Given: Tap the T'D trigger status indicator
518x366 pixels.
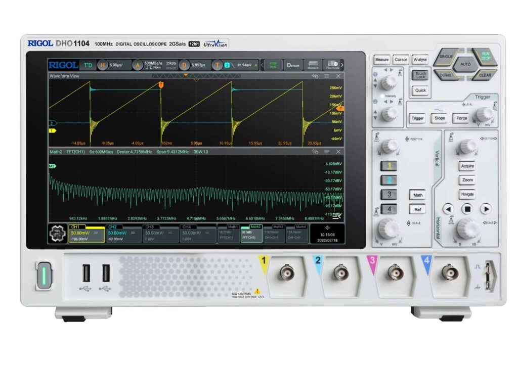Looking at the screenshot, I should pos(88,65).
